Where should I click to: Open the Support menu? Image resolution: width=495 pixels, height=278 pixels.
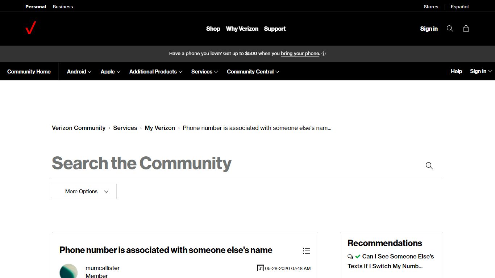point(275,29)
